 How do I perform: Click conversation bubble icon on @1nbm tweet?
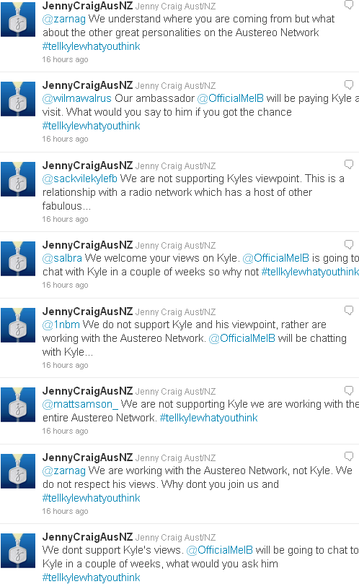coord(349,311)
